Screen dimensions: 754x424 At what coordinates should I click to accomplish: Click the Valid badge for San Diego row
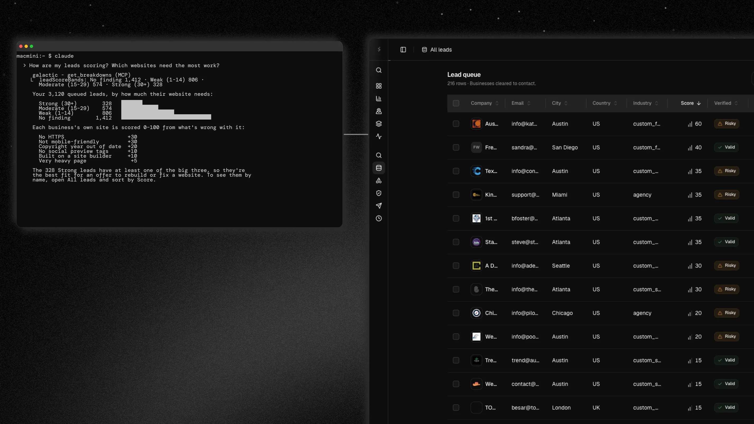tap(726, 147)
